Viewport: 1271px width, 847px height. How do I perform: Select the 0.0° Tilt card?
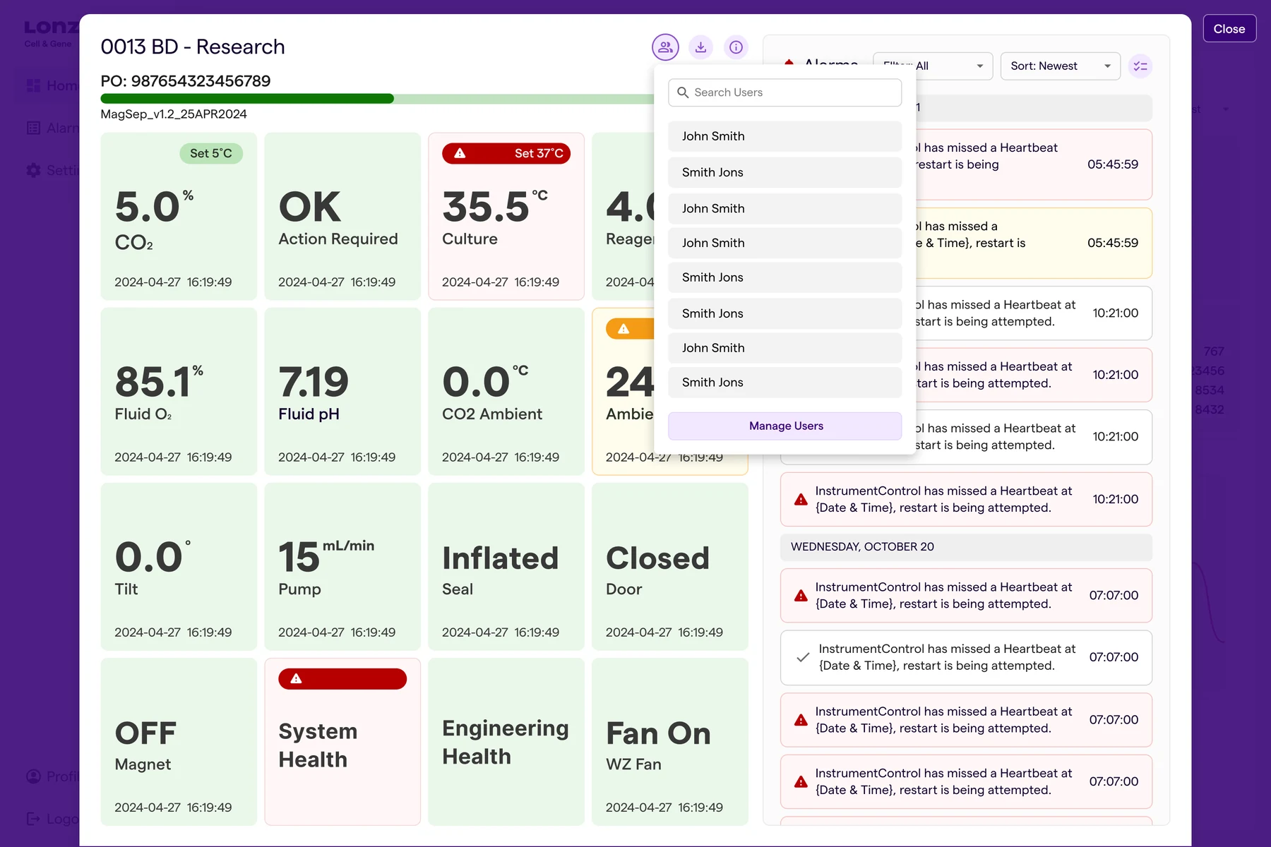pos(179,566)
